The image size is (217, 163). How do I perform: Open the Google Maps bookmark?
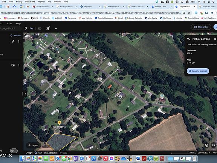(x=192, y=18)
